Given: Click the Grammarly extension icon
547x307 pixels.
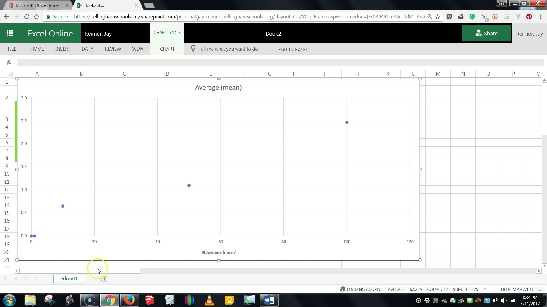Looking at the screenshot, I should coord(472,17).
